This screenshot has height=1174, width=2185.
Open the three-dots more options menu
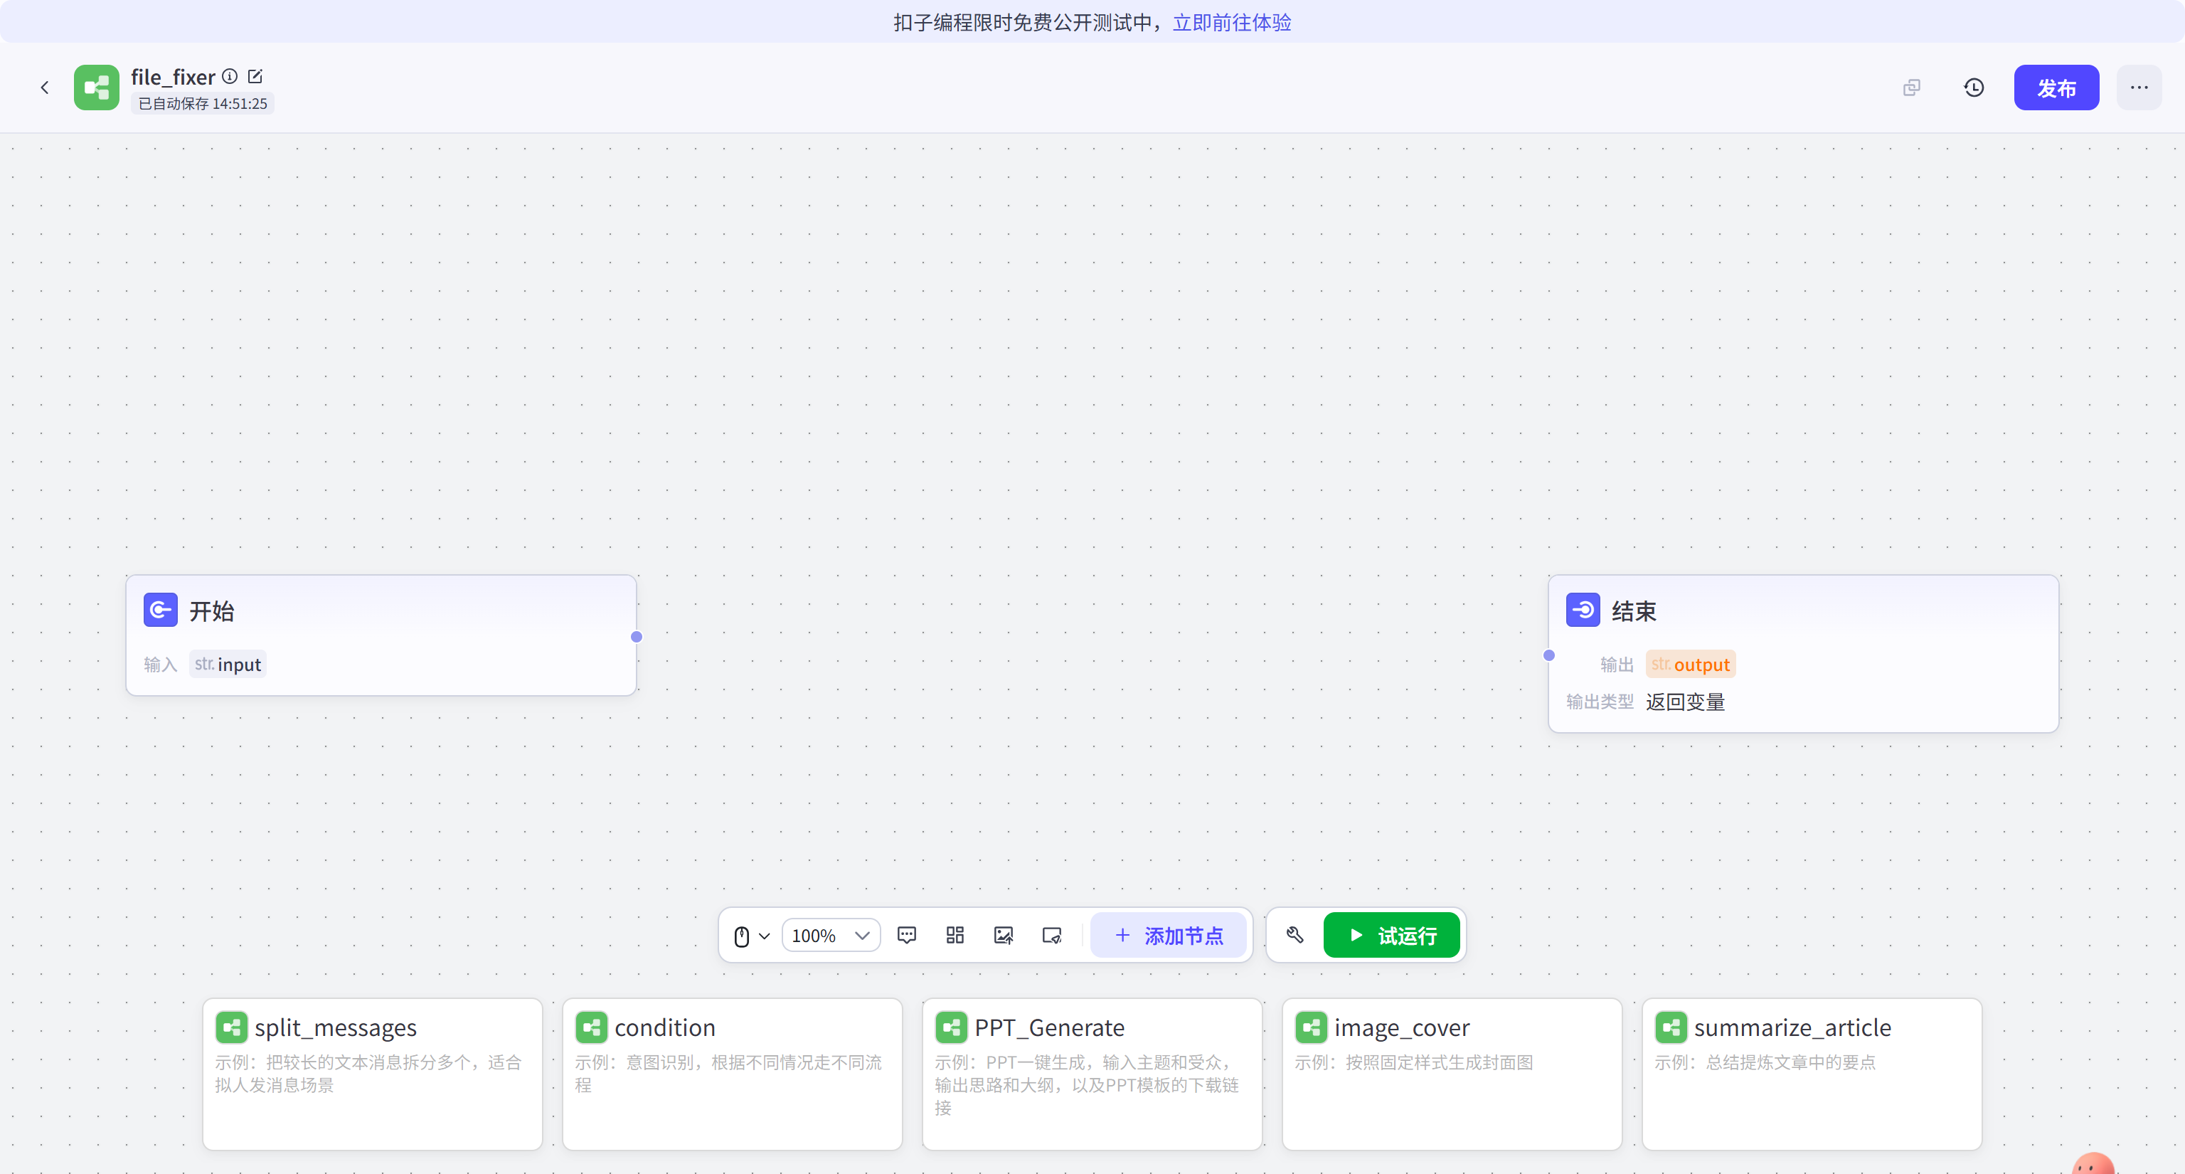(x=2138, y=88)
